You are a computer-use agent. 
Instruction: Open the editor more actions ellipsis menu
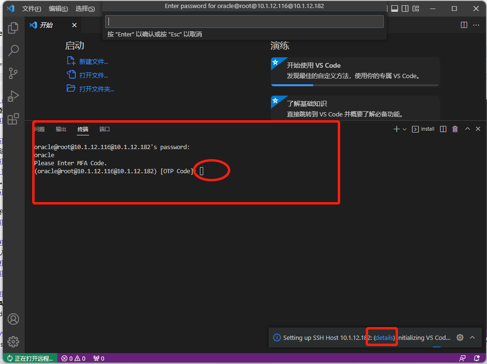coord(476,25)
